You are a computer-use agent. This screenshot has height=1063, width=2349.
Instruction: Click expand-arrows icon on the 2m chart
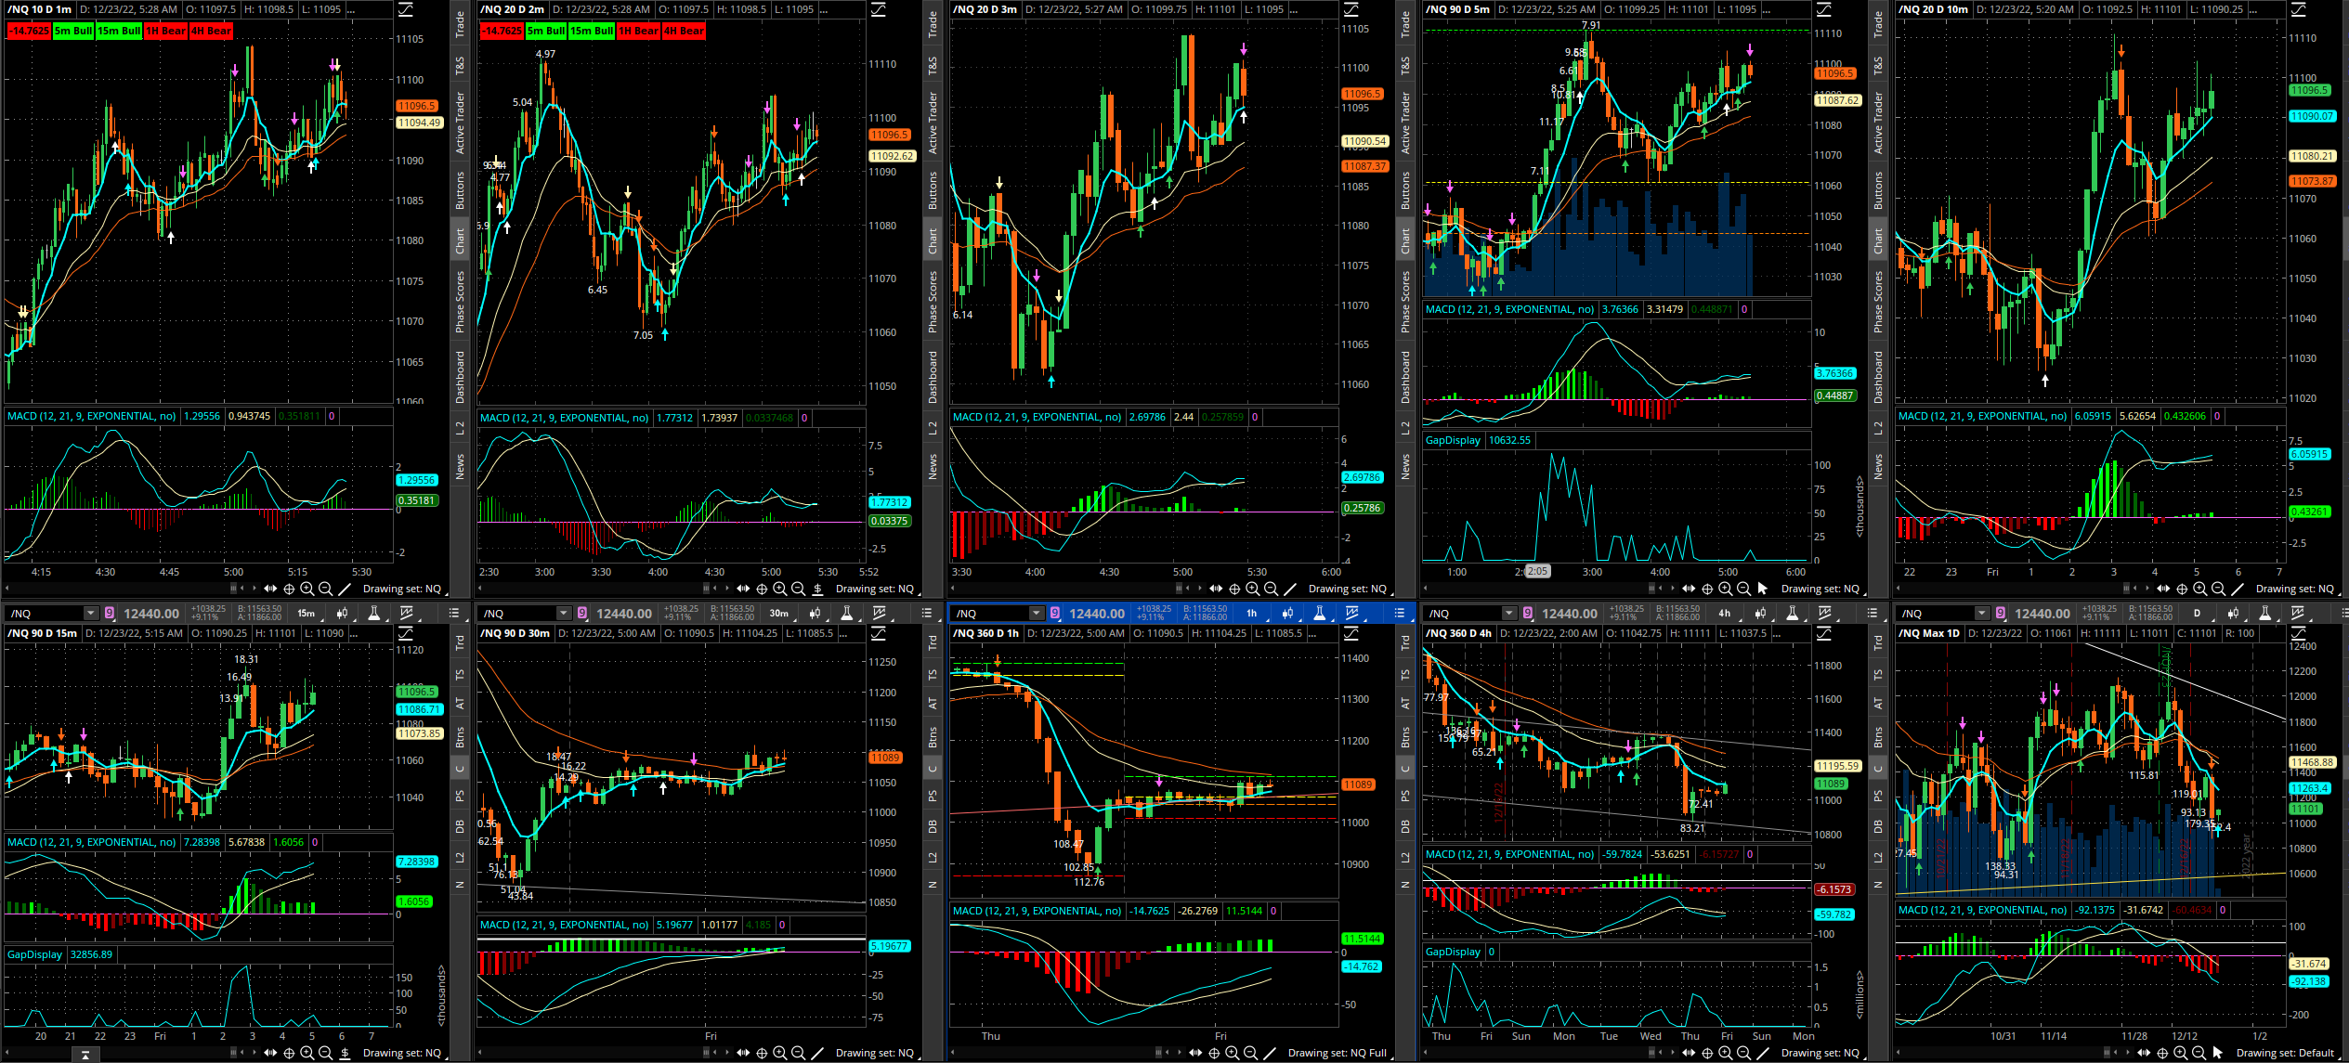tap(743, 589)
